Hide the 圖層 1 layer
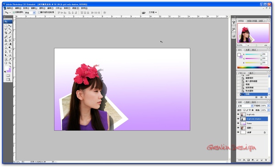The height and width of the screenshot is (167, 275). [x=238, y=128]
